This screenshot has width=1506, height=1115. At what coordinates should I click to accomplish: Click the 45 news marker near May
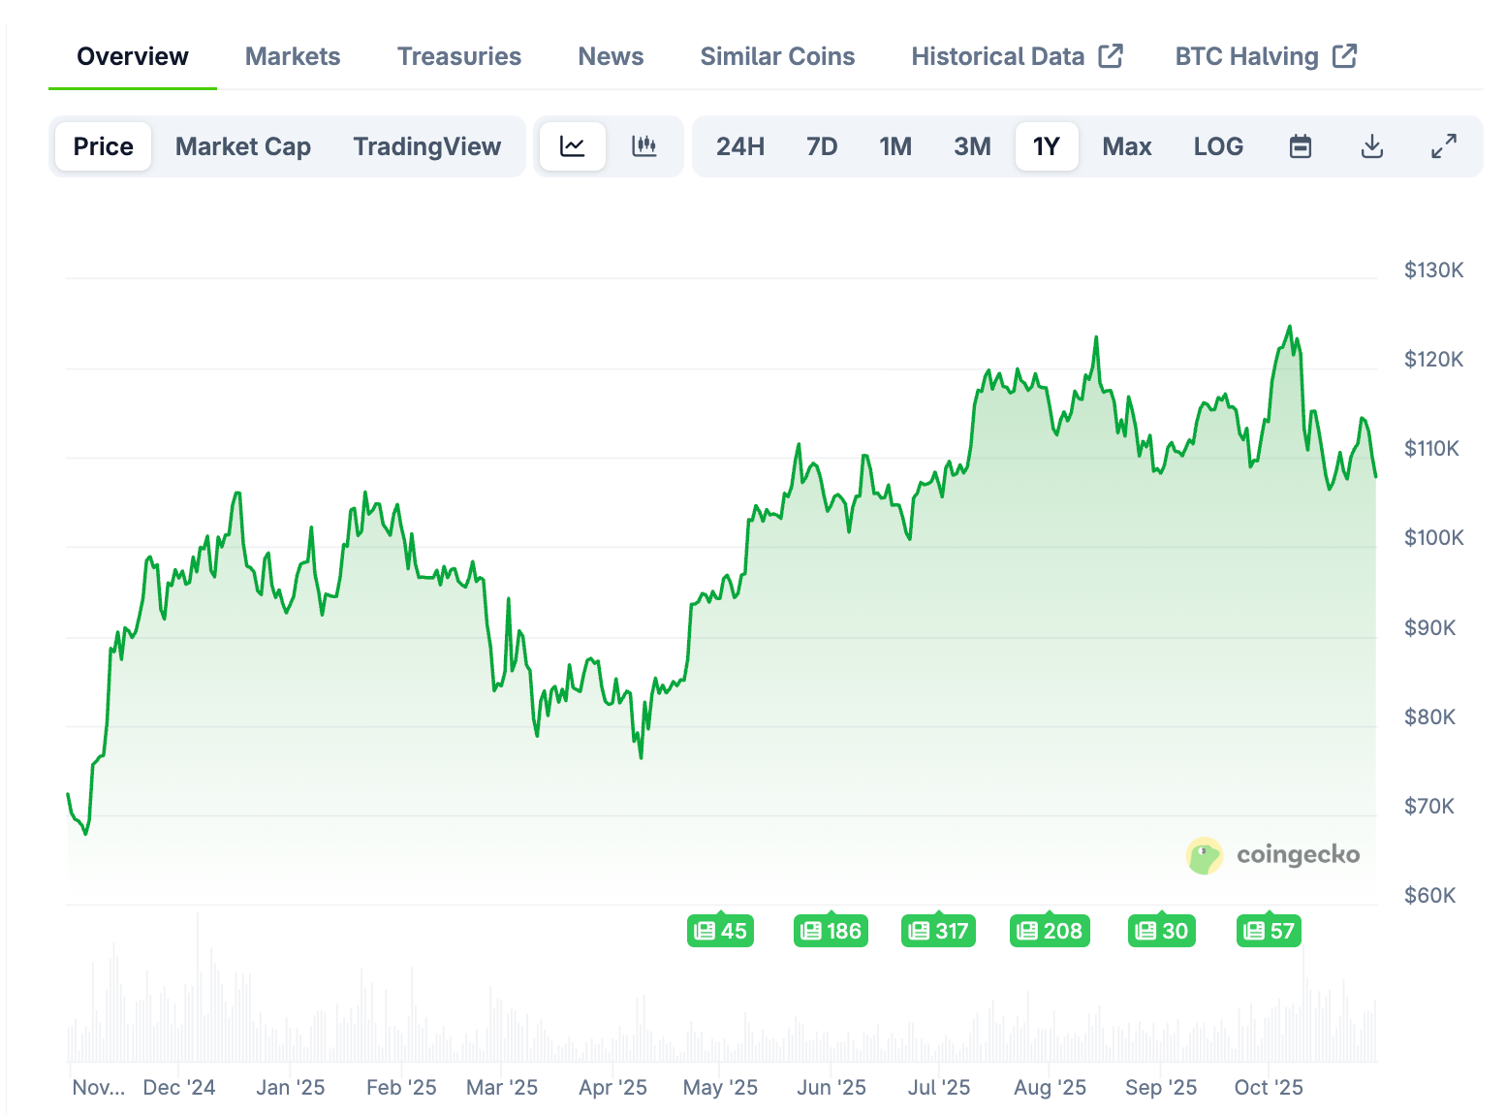pyautogui.click(x=720, y=930)
